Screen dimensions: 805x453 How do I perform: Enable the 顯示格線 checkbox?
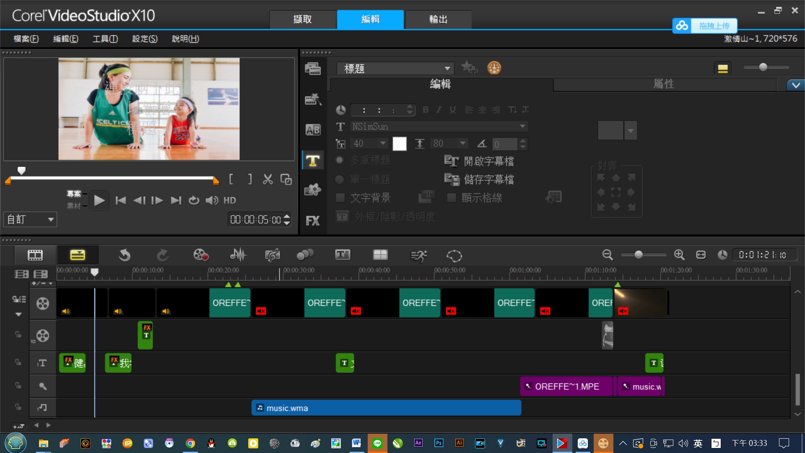pos(452,198)
